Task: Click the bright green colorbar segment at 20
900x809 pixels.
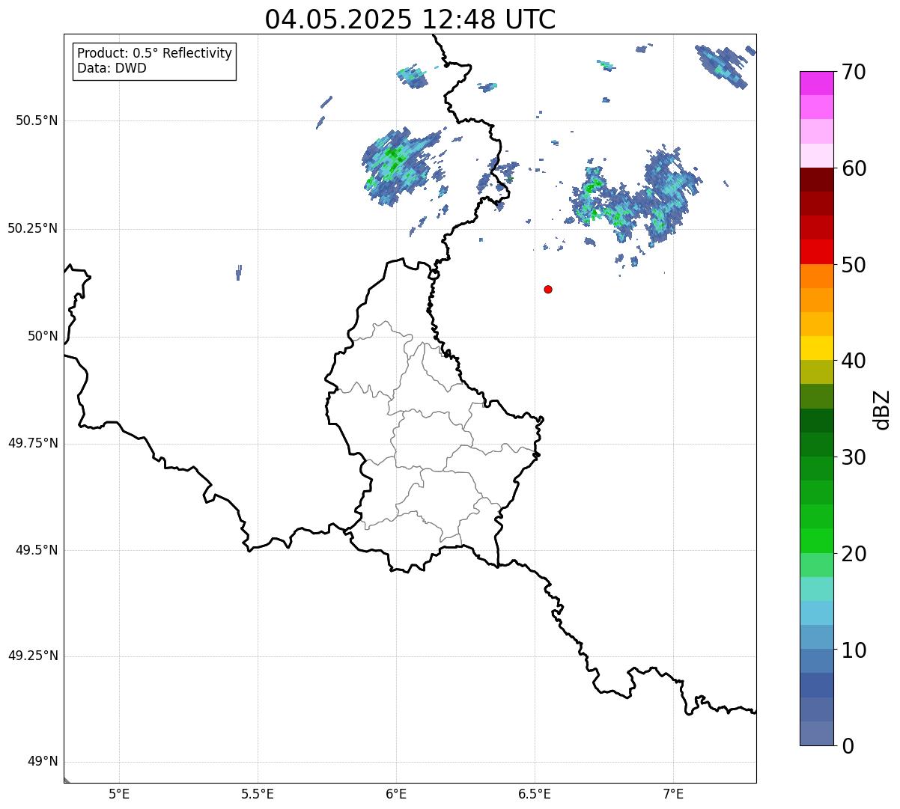Action: (x=817, y=541)
